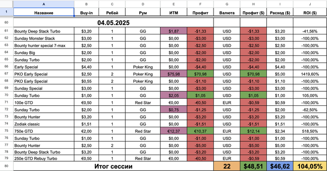Select the session total $48,51 cell
Image resolution: width=327 pixels, height=171 pixels.
tap(253, 166)
